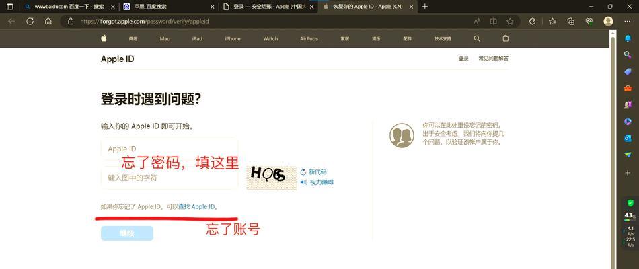This screenshot has height=269, width=639.
Task: Open the 商店 menu item
Action: coord(133,39)
